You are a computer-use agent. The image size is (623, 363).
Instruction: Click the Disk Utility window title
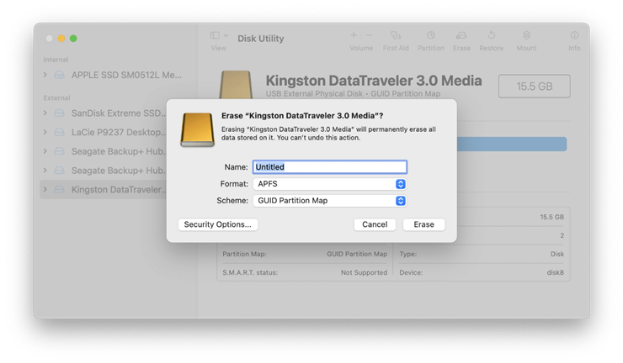point(261,39)
